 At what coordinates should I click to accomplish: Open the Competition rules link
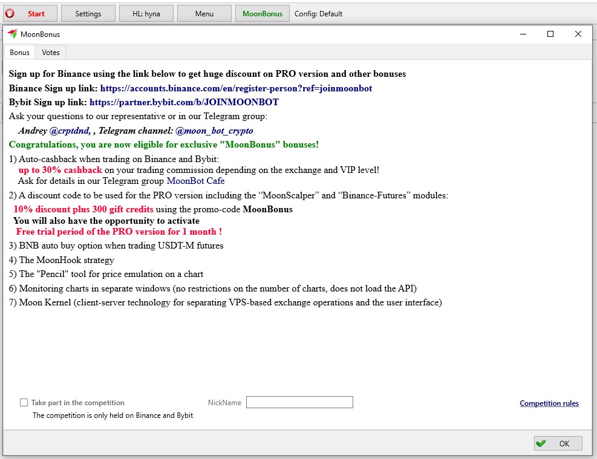(549, 403)
